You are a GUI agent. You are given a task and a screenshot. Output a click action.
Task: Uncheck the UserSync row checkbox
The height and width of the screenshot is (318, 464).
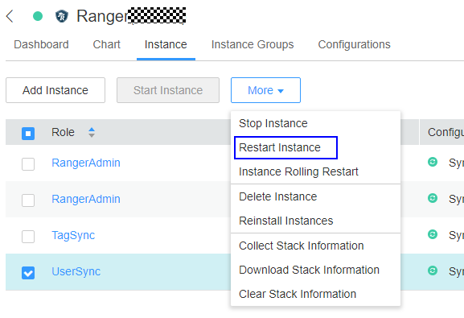click(28, 273)
